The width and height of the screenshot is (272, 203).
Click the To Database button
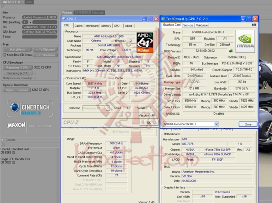[45, 55]
